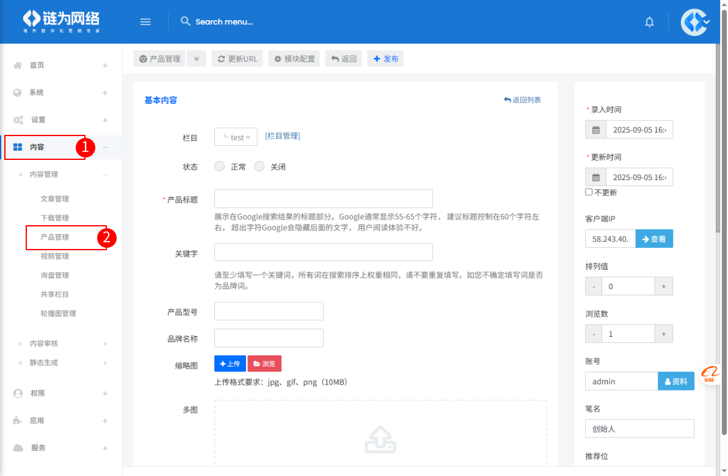This screenshot has width=728, height=476.
Task: Expand the double-chevron dropdown beside 产品管理
Action: (x=197, y=59)
